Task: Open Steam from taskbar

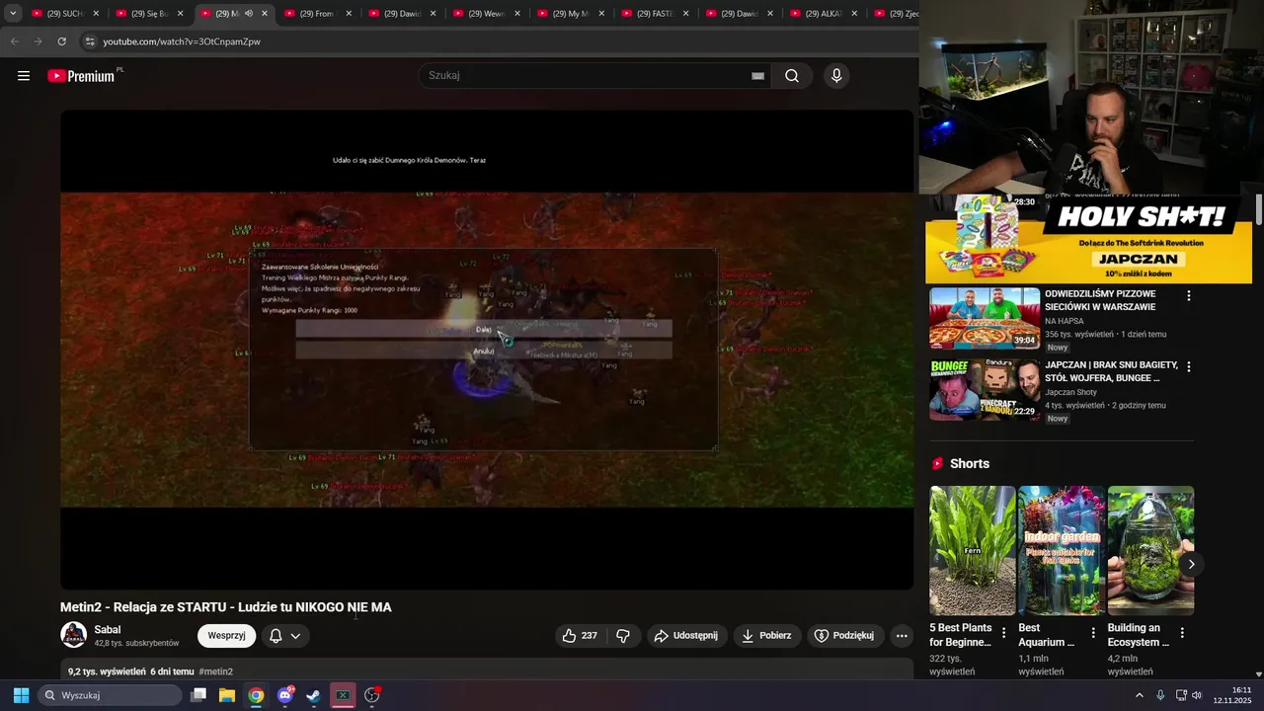Action: tap(313, 695)
